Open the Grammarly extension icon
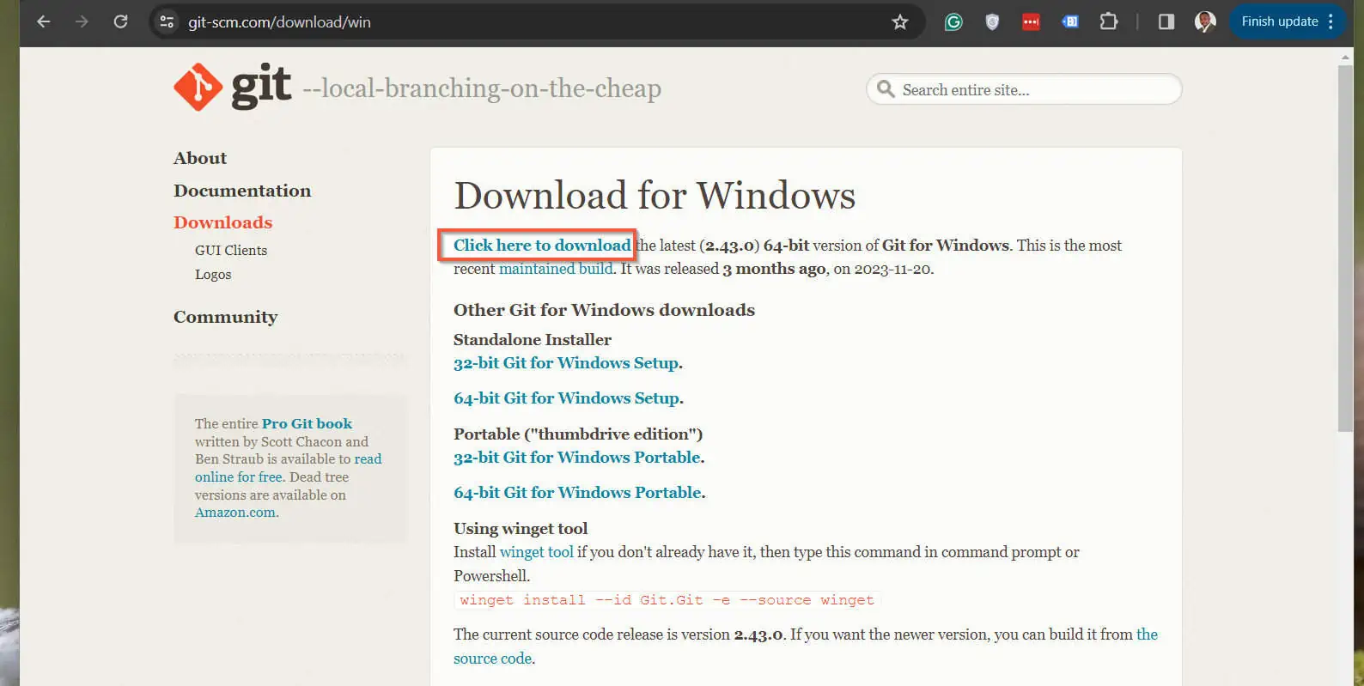 [x=953, y=21]
